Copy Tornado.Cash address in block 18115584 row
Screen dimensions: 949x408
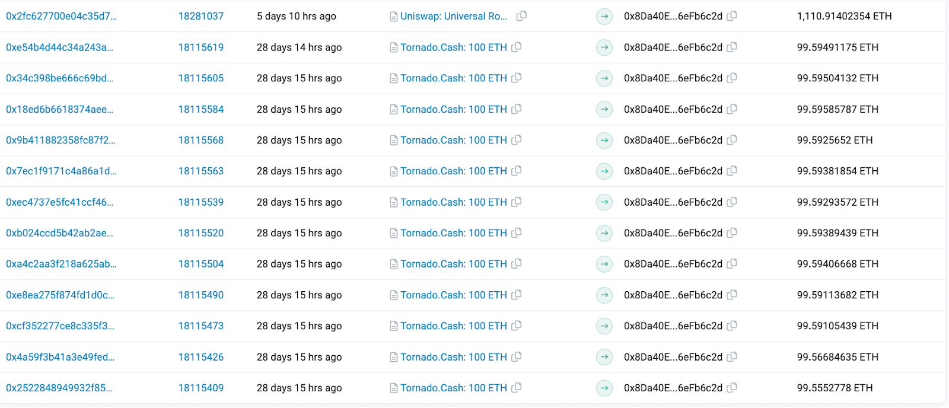517,109
